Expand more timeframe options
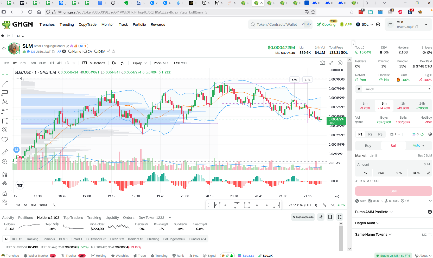 coord(74,63)
